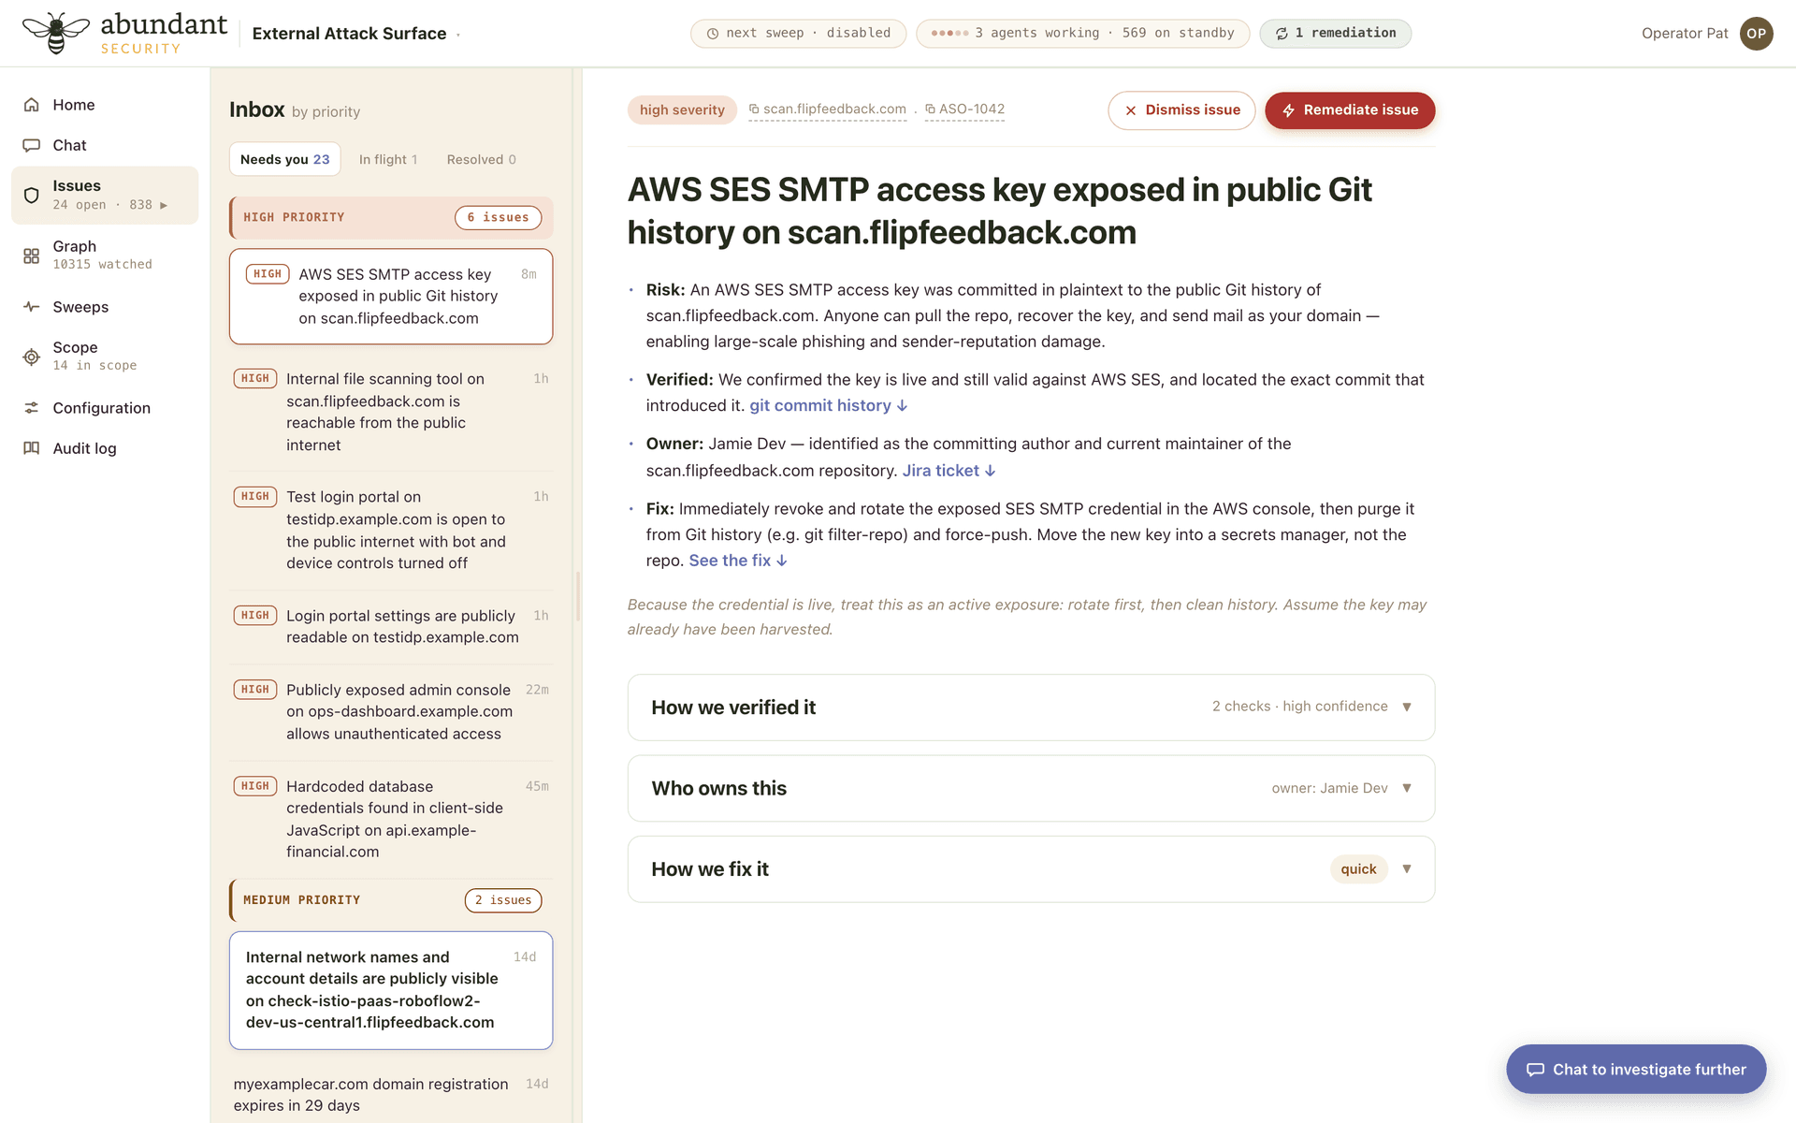Go to Sweeps in the sidebar
Viewport: 1796px width, 1123px height.
(x=105, y=307)
